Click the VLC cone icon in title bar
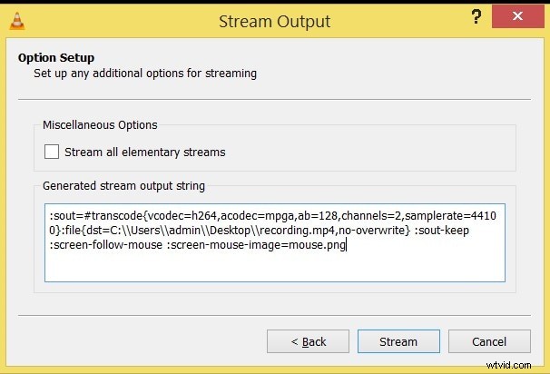The height and width of the screenshot is (374, 550). [x=17, y=21]
